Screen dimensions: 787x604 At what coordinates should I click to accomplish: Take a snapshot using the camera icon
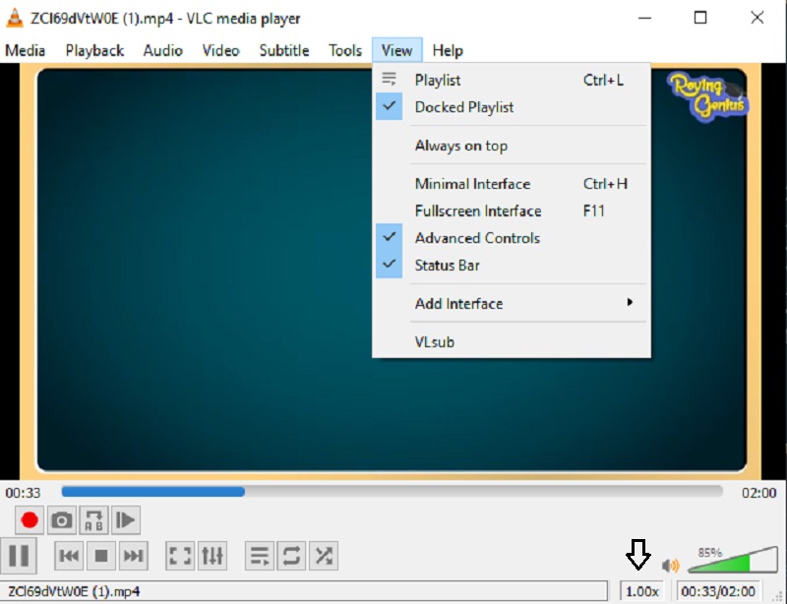pyautogui.click(x=61, y=519)
